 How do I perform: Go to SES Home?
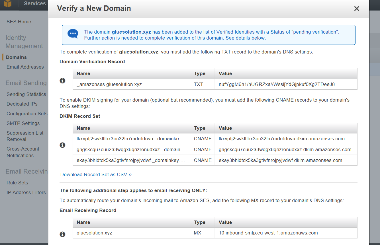tap(19, 22)
